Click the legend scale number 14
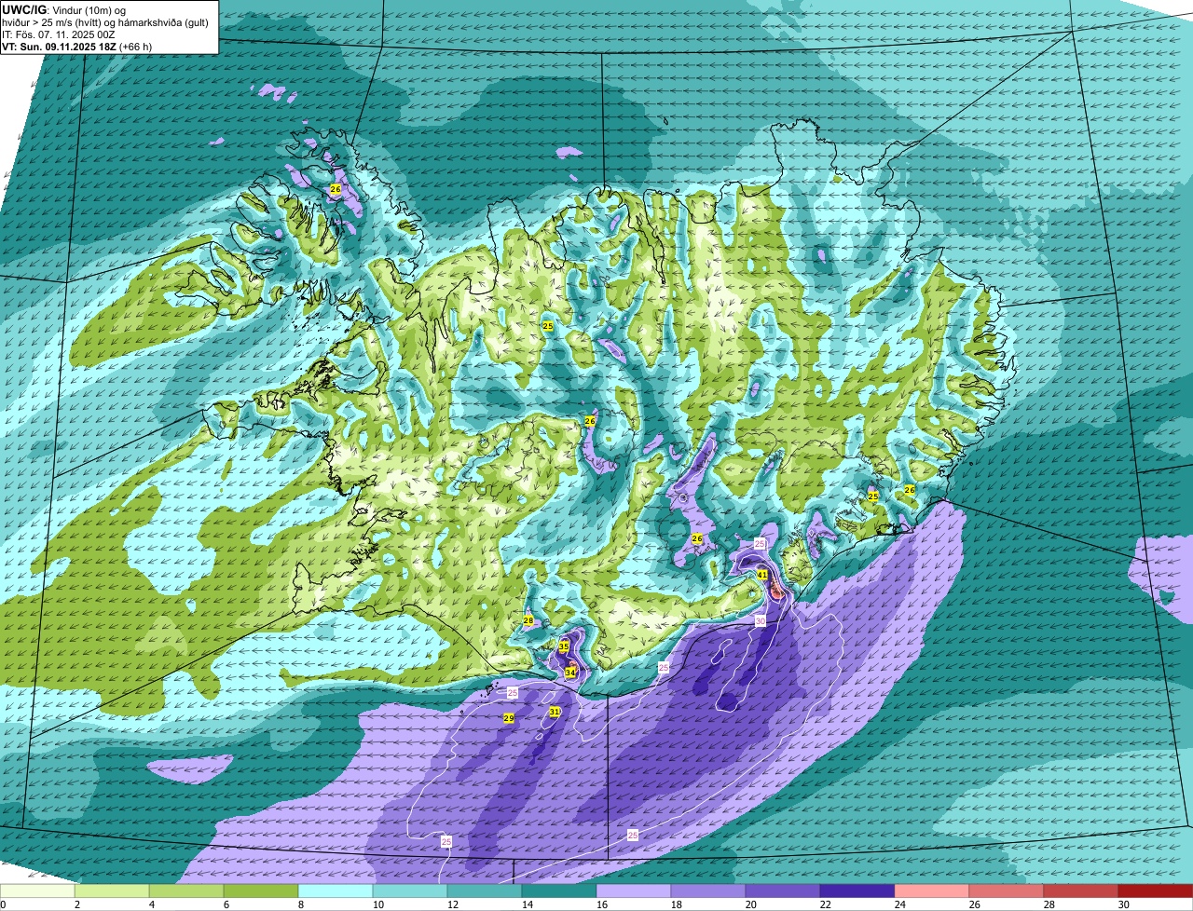 point(527,904)
